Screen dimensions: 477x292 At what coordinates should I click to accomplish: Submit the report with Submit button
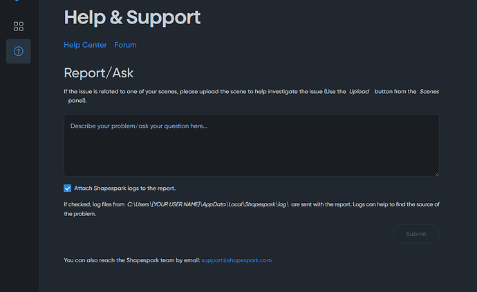(416, 233)
